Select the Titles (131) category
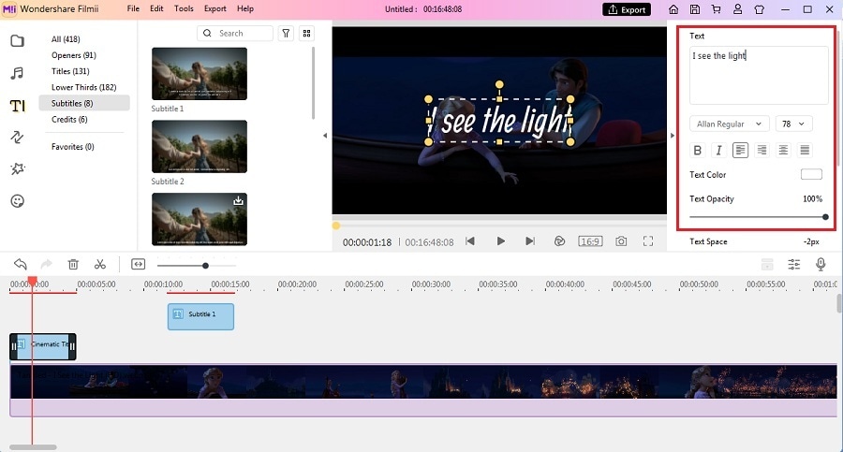This screenshot has height=452, width=843. [x=70, y=71]
